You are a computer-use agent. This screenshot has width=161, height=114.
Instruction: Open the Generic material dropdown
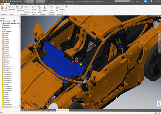pos(30,2)
